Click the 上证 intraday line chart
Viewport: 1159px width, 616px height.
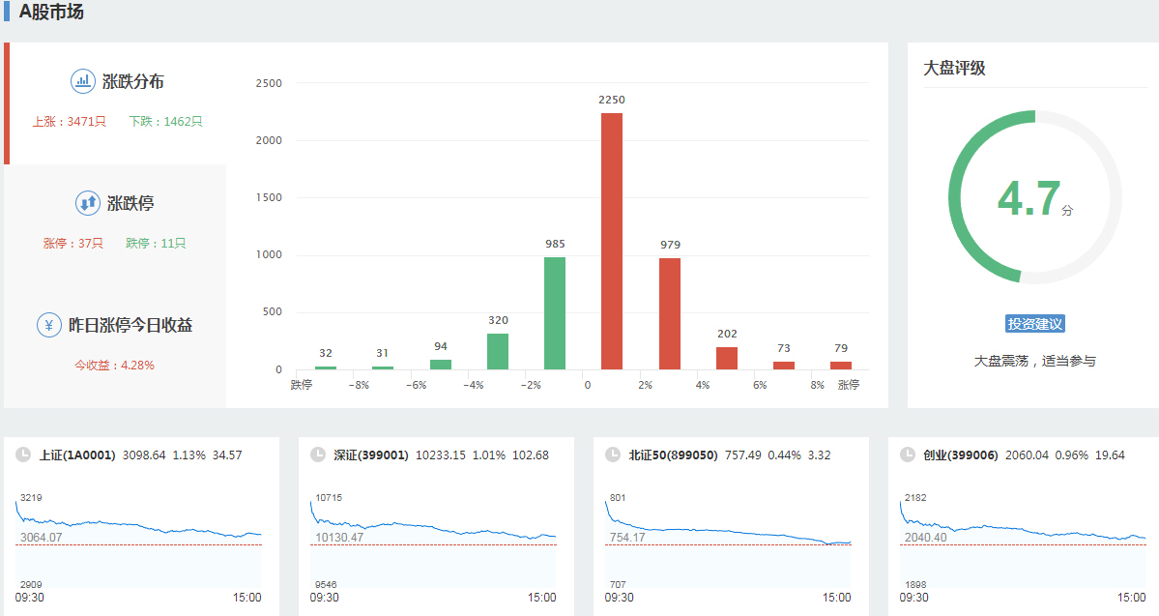[x=138, y=542]
